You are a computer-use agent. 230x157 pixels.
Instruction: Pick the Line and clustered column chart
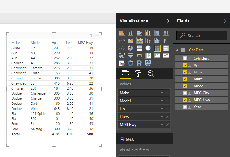point(157,41)
